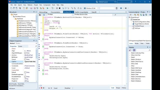160x90 pixels.
Task: Open the editor tabs overflow dropdown
Action: click(x=126, y=12)
